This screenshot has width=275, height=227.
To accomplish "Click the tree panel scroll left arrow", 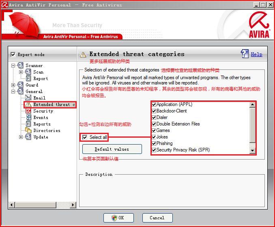I will coord(12,205).
